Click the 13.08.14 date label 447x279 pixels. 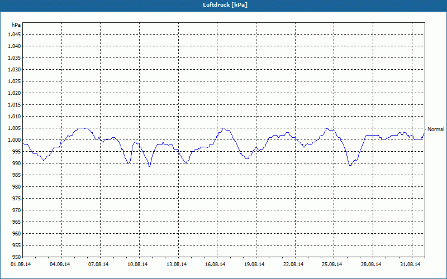pyautogui.click(x=177, y=264)
